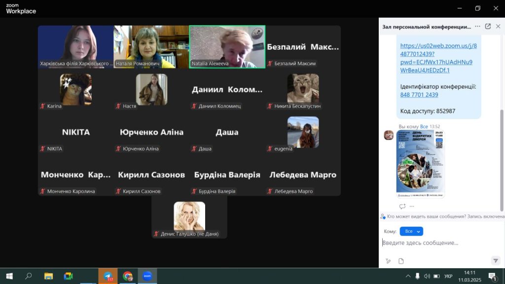The width and height of the screenshot is (505, 284).
Task: Click the conference ID 848 7701 2439 link
Action: (x=419, y=95)
